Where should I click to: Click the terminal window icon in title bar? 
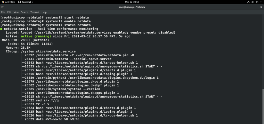point(3,7)
